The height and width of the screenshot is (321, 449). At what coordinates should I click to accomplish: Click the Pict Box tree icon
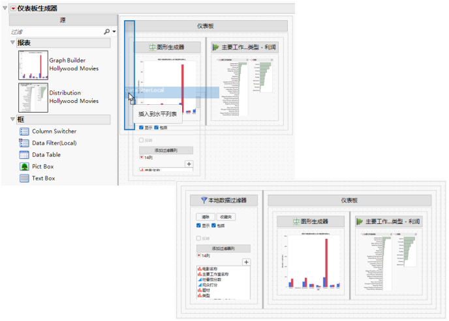pyautogui.click(x=24, y=167)
